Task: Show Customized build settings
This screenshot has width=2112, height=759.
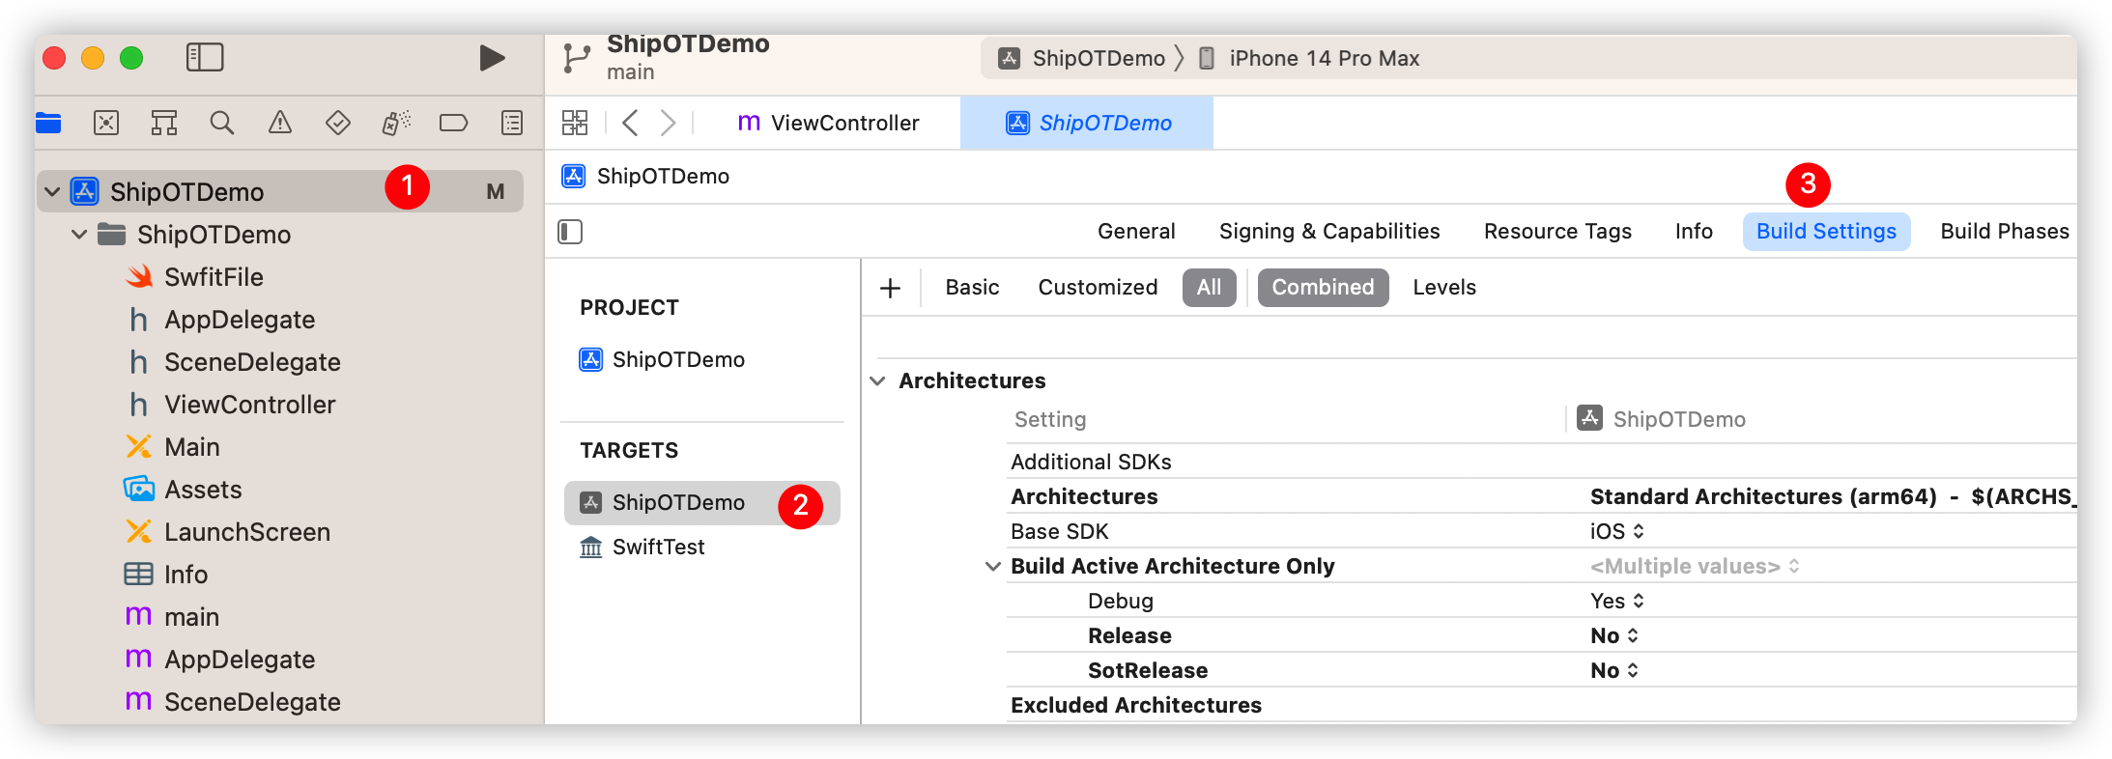Action: [1098, 288]
